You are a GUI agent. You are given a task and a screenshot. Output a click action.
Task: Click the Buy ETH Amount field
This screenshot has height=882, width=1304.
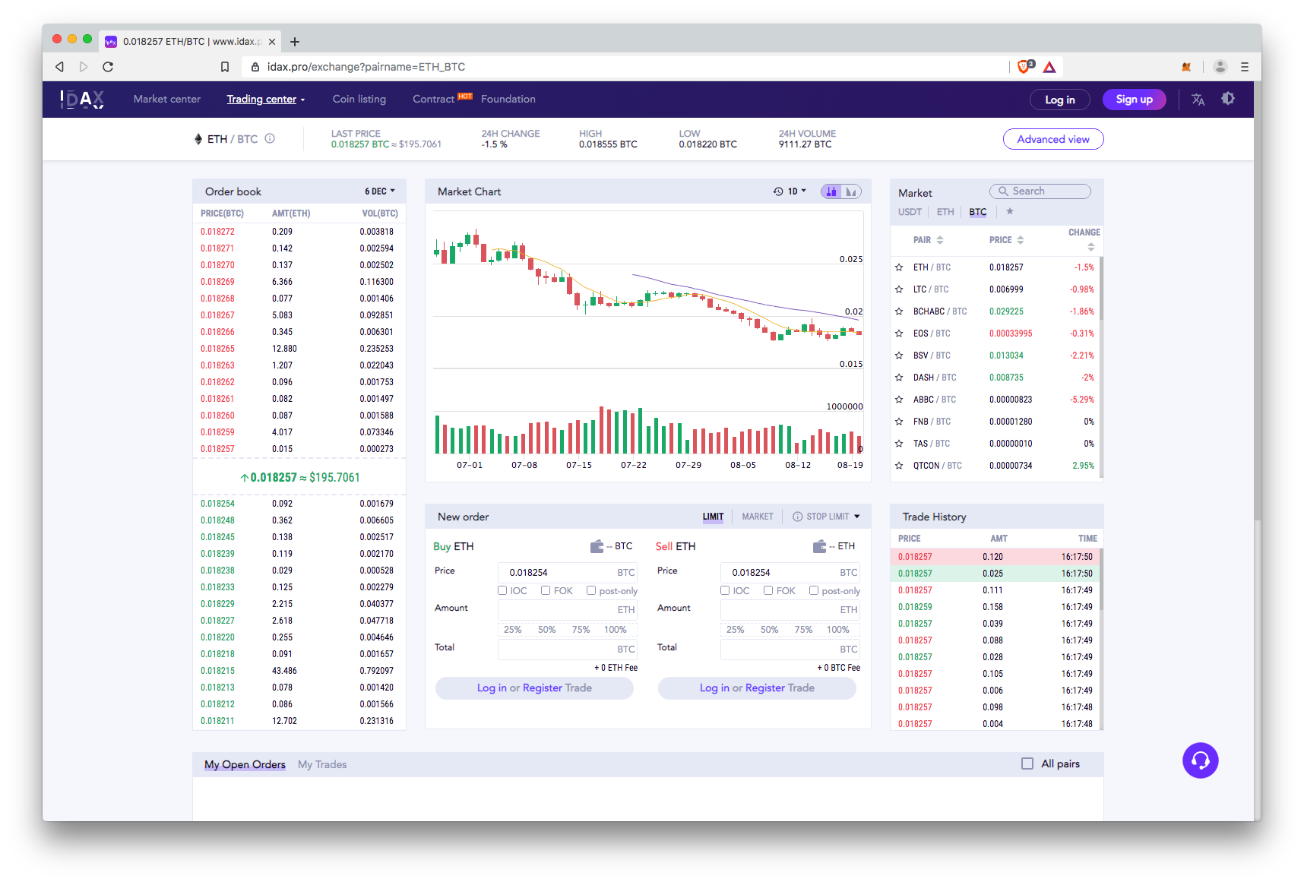tap(568, 609)
